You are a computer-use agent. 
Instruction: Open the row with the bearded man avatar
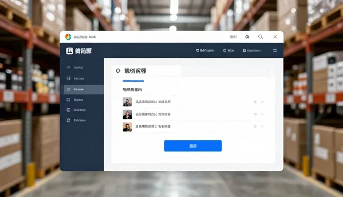[x=194, y=127]
